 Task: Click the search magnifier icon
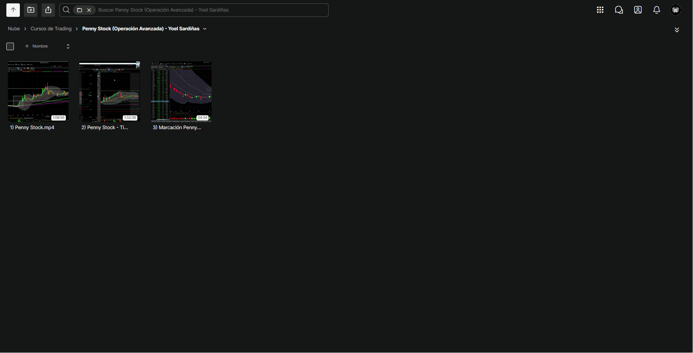[x=66, y=10]
